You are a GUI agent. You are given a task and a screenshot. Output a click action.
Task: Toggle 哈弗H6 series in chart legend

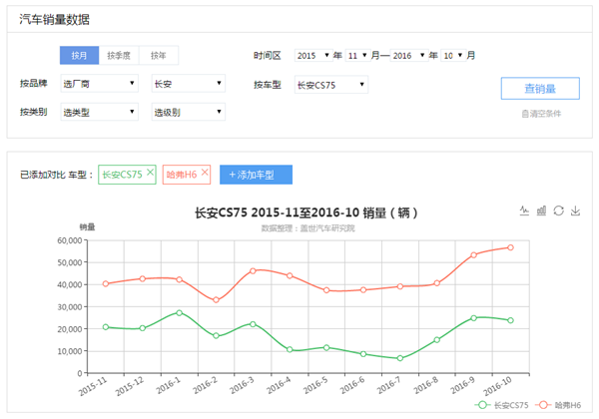(558, 405)
